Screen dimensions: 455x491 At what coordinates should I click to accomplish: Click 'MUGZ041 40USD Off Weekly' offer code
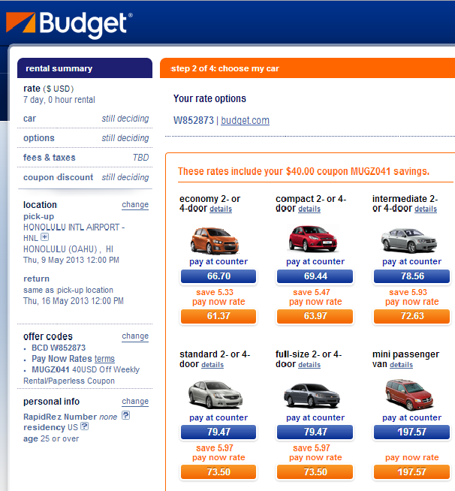coord(86,369)
